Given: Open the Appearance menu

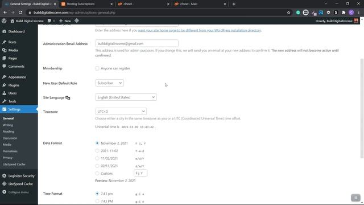Looking at the screenshot, I should click(17, 77).
